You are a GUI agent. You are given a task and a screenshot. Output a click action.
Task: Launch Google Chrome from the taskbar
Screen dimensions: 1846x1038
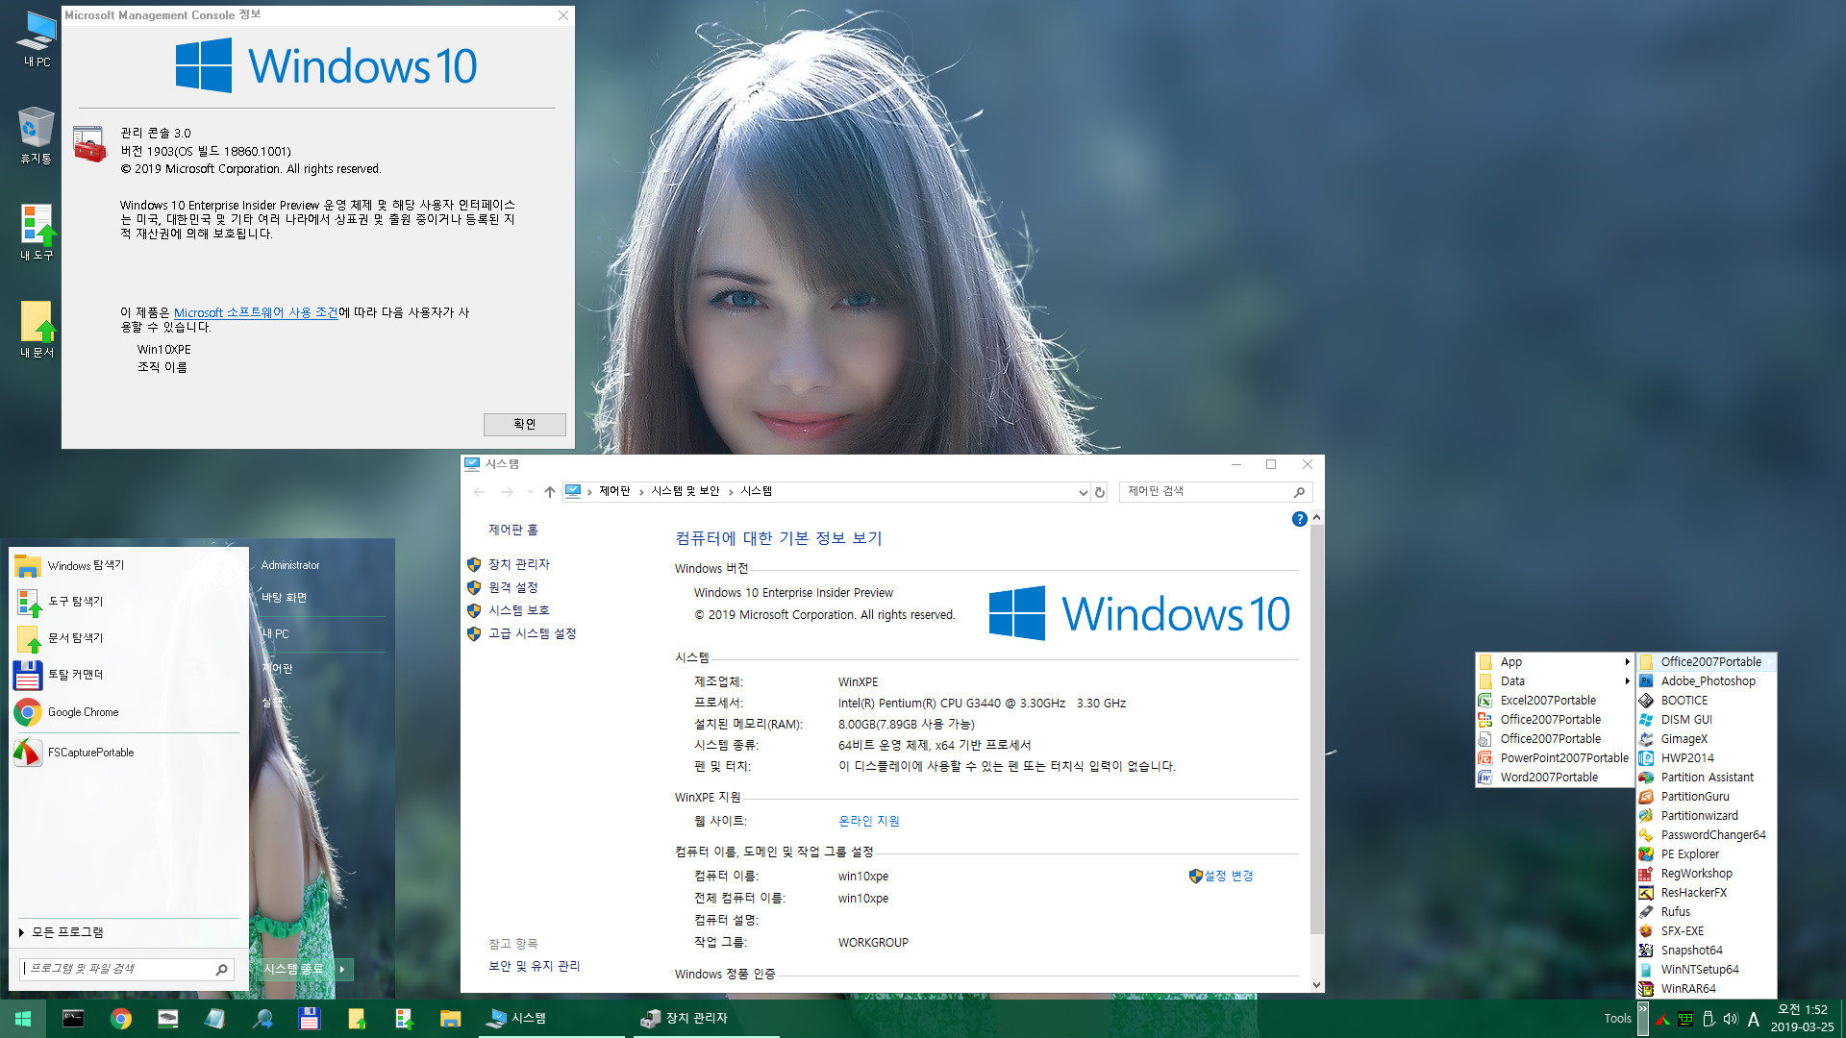[x=121, y=1019]
